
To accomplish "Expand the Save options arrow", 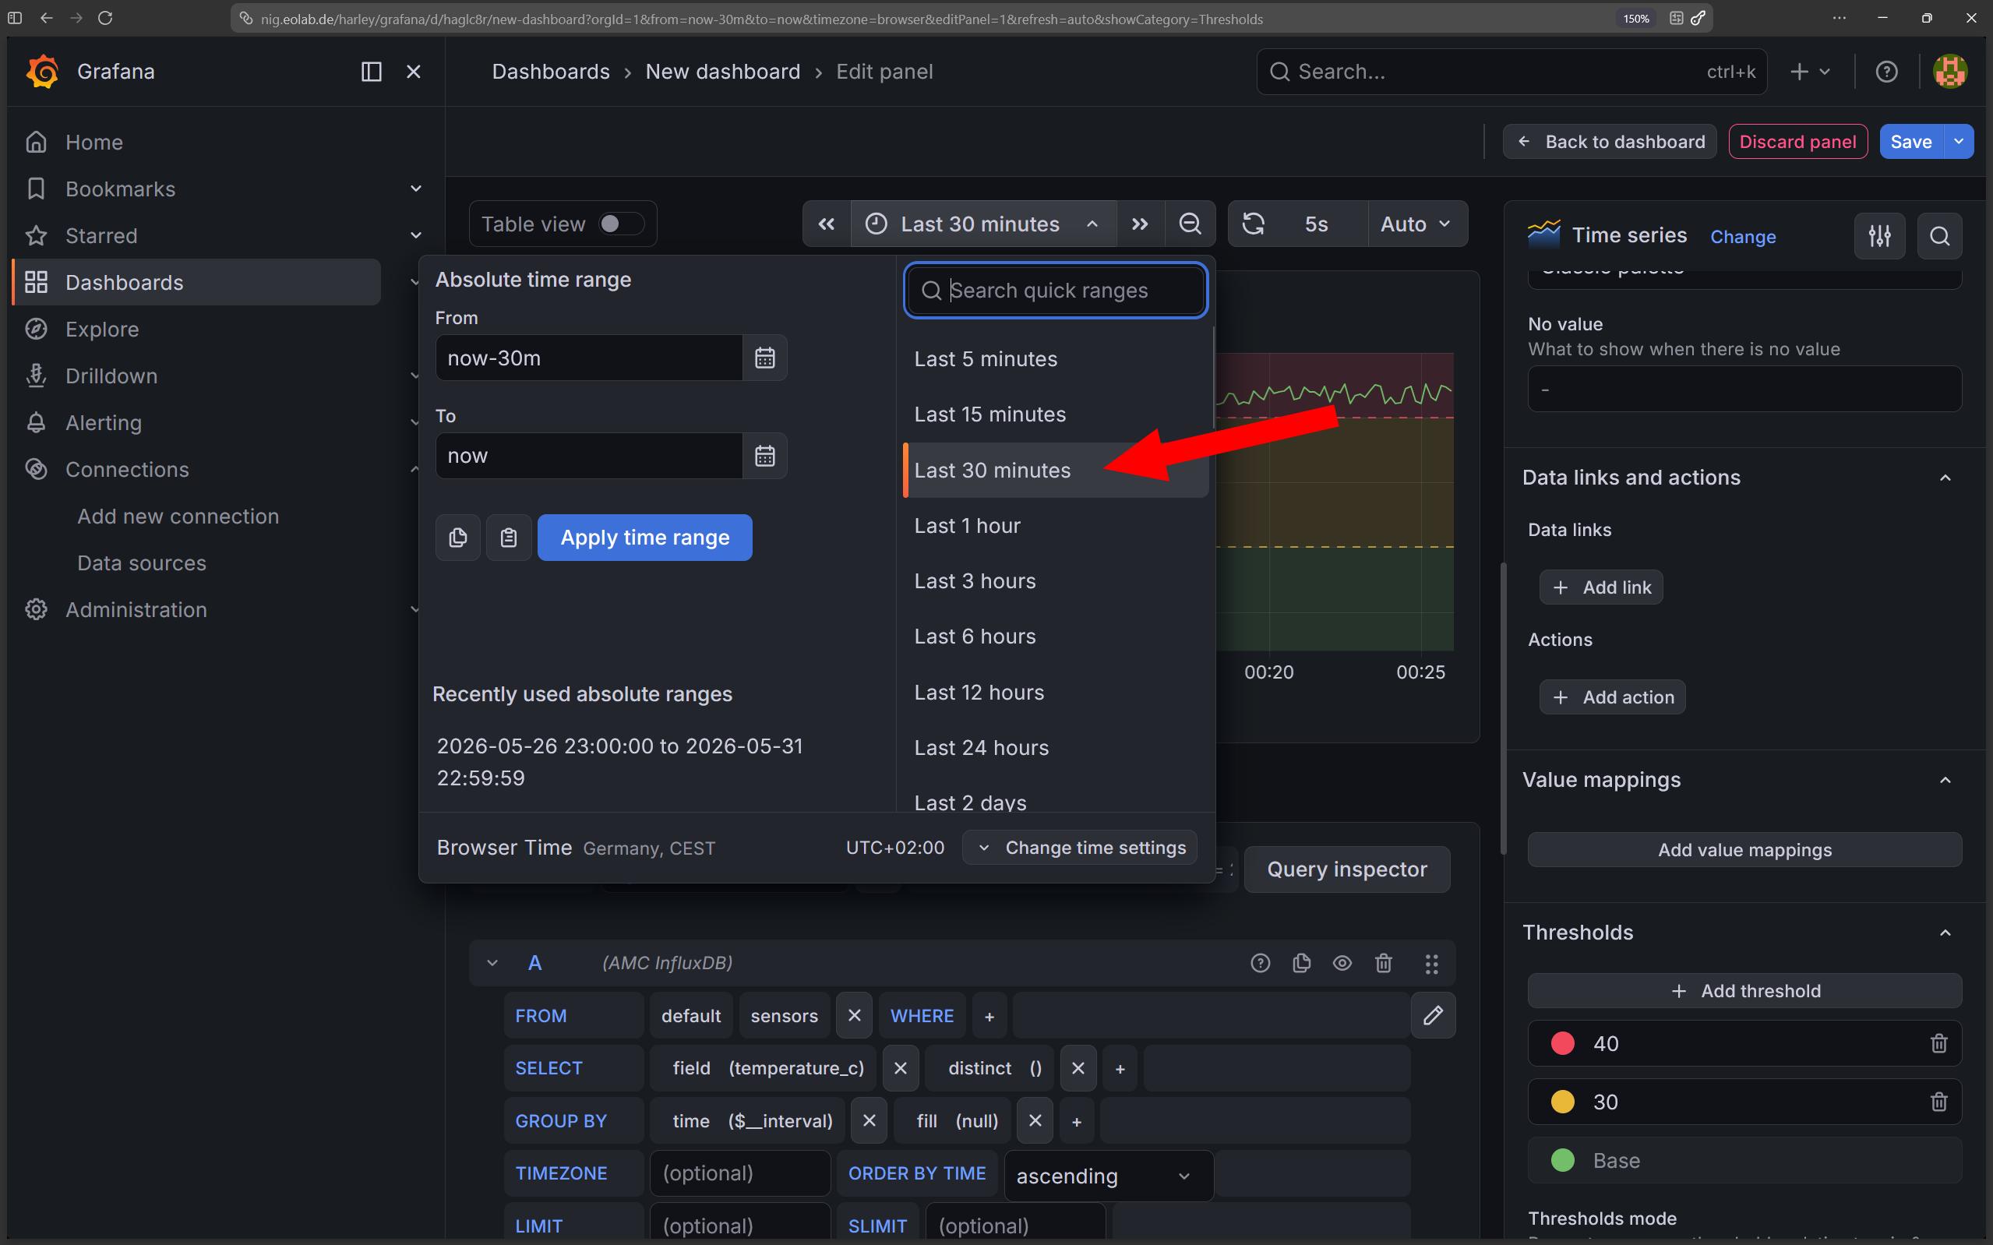I will coord(1959,142).
